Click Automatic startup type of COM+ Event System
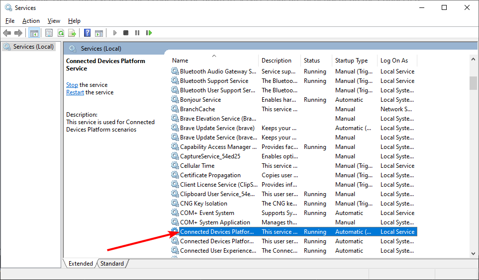 pos(349,213)
